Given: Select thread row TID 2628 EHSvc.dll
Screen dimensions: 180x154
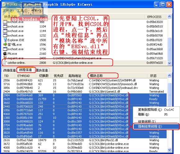Looking at the screenshot, I should tap(84, 99).
